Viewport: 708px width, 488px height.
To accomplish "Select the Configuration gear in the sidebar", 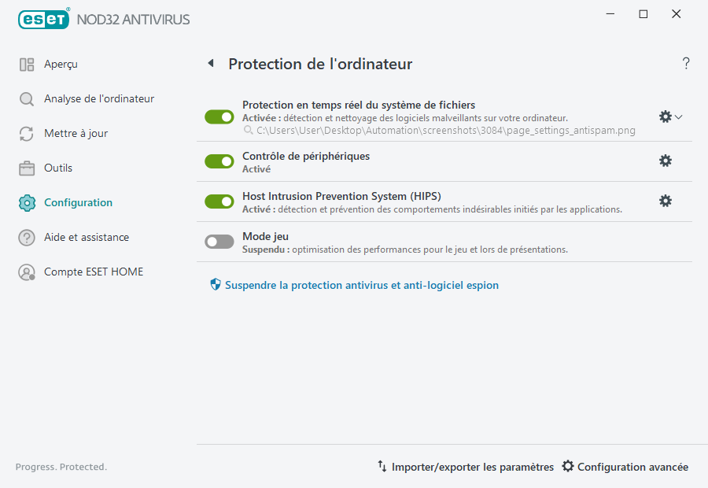I will (x=26, y=202).
